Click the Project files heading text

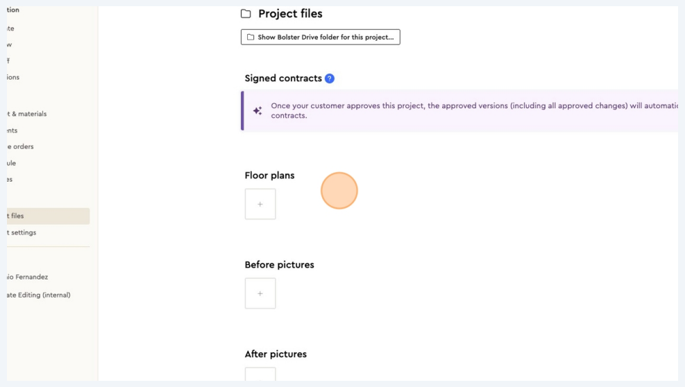point(290,14)
